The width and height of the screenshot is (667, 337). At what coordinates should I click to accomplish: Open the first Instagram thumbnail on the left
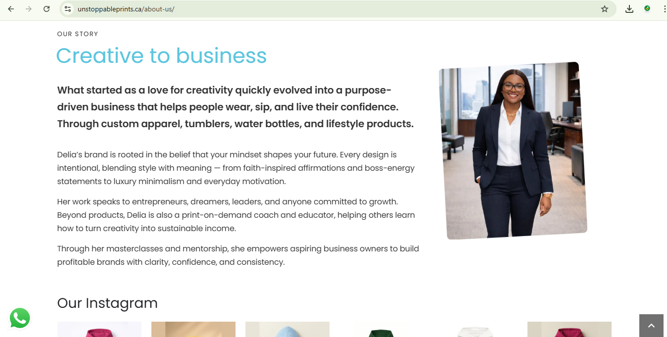(x=99, y=330)
